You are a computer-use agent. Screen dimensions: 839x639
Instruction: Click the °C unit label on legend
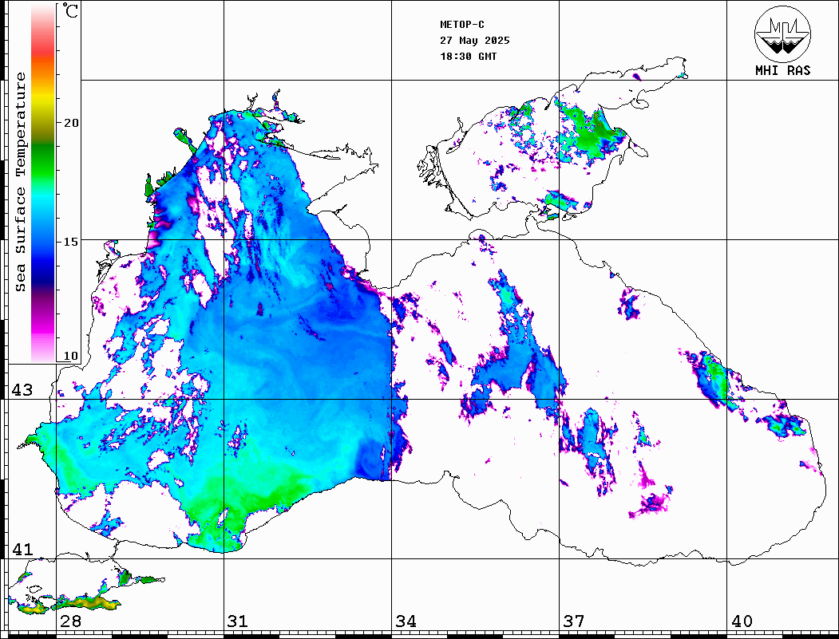coord(70,10)
